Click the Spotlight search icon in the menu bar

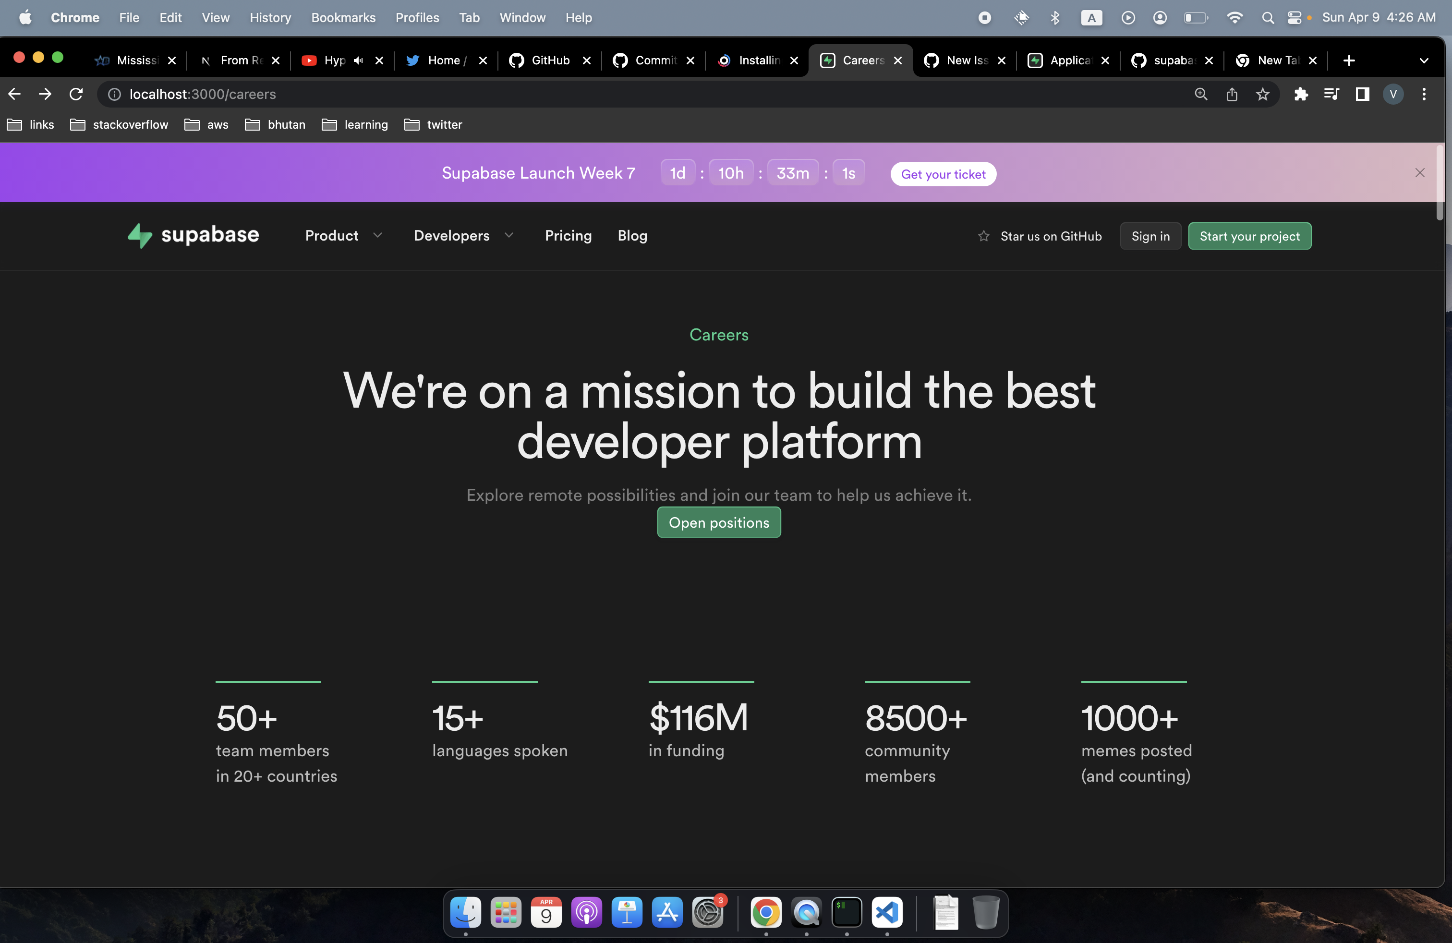[1268, 18]
